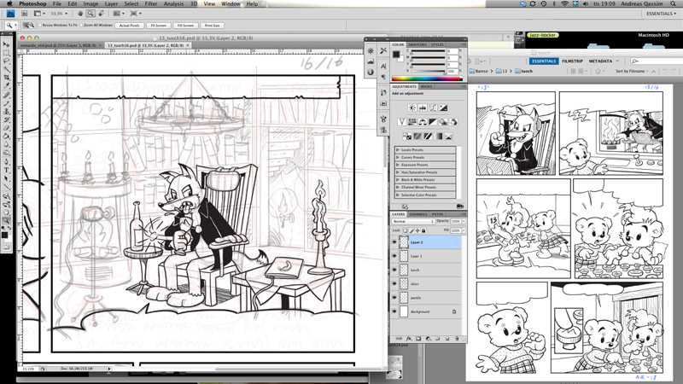The width and height of the screenshot is (683, 384).
Task: Click the Hand tool in application bar
Action: (x=80, y=14)
